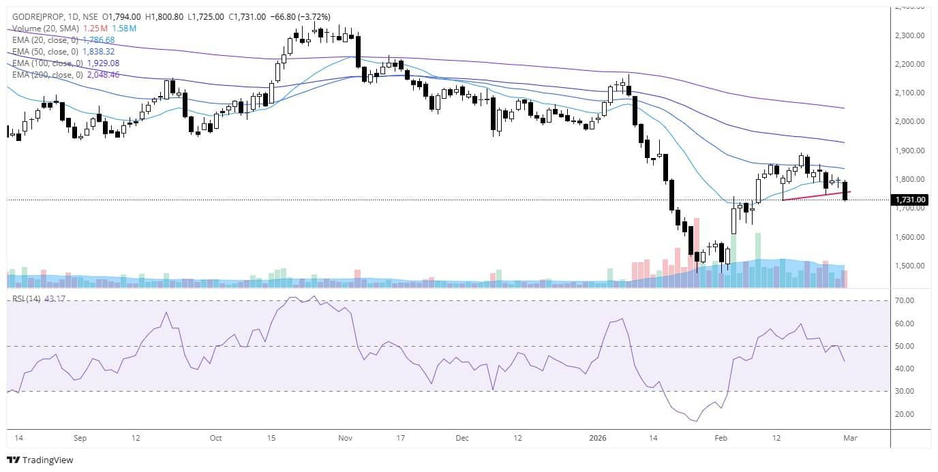
Task: Click the Sep date on time axis
Action: point(79,438)
